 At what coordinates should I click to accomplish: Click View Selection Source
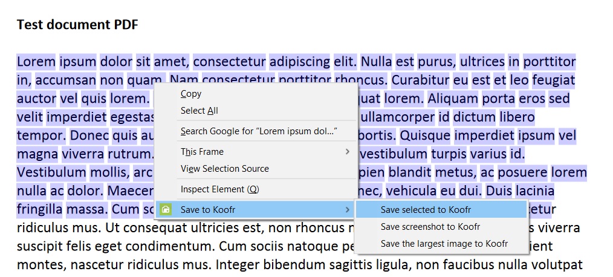coord(225,169)
